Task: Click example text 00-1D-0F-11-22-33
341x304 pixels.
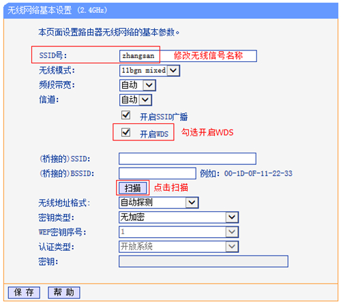Action: click(x=258, y=174)
